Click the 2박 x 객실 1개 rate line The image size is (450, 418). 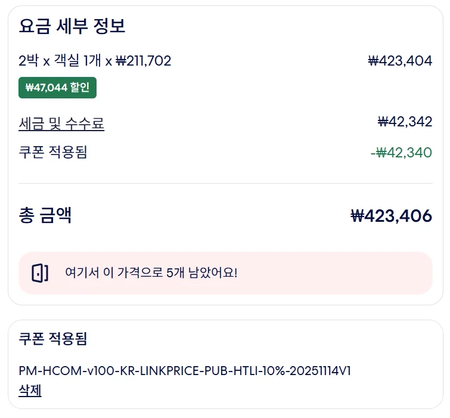95,61
